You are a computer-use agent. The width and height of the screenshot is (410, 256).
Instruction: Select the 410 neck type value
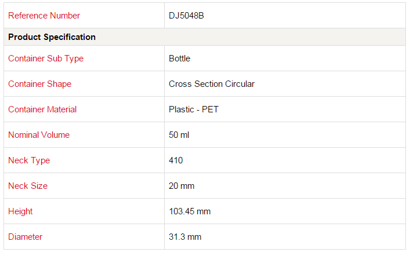coord(176,160)
